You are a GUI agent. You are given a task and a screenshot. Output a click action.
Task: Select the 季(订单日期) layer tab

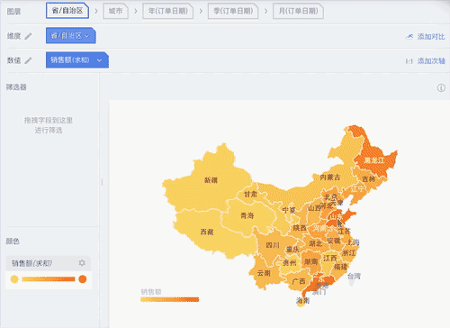pos(233,12)
